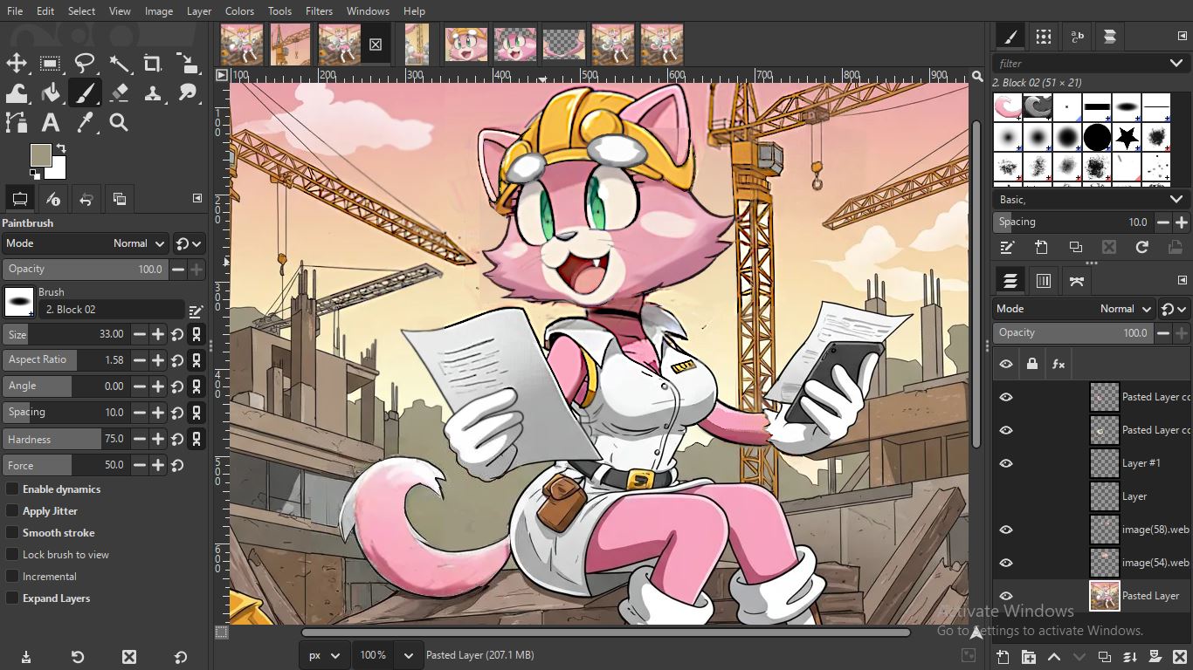Delete tool preset icon in tool options

[x=129, y=657]
